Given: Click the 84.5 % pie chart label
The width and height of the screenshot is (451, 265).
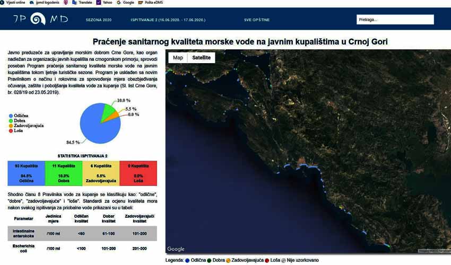Looking at the screenshot, I should point(73,142).
